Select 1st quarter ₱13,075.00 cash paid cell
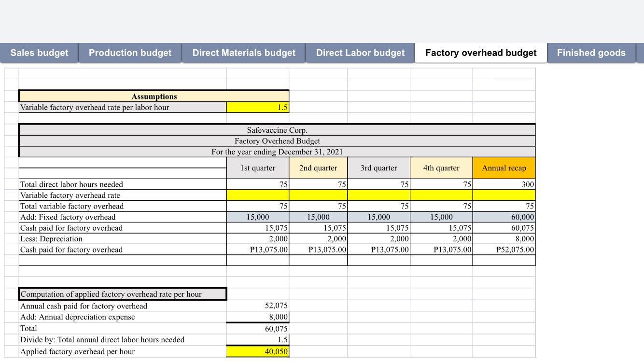Image resolution: width=644 pixels, height=362 pixels. [x=258, y=250]
